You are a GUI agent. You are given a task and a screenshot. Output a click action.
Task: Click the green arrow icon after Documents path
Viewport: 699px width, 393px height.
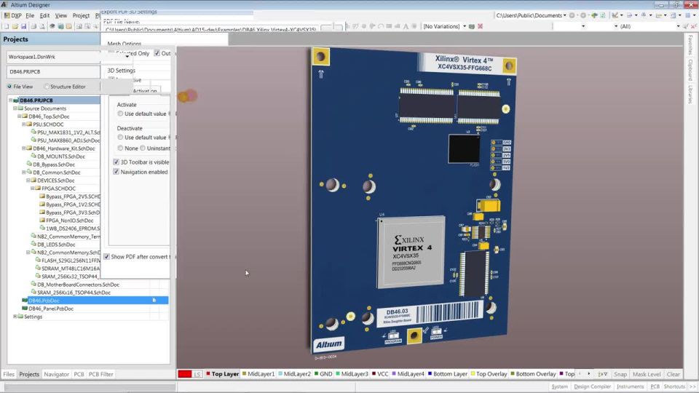pos(594,15)
